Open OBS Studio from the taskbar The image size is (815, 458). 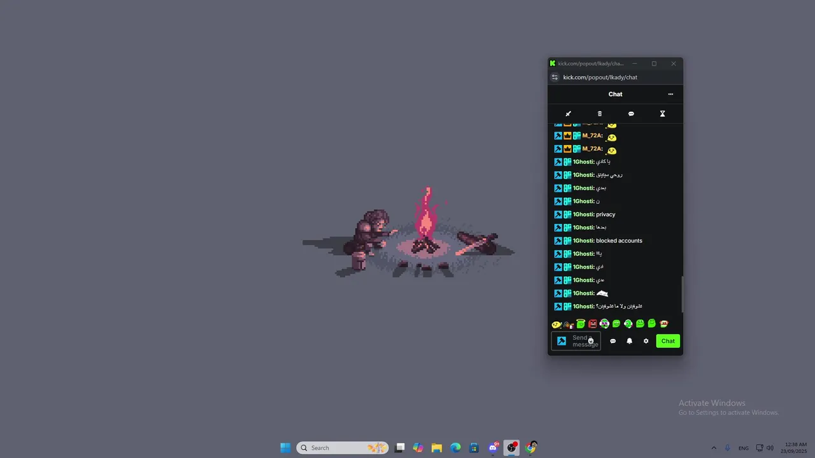pos(512,448)
